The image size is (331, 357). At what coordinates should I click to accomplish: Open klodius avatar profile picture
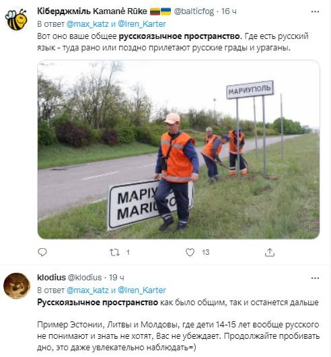[17, 286]
